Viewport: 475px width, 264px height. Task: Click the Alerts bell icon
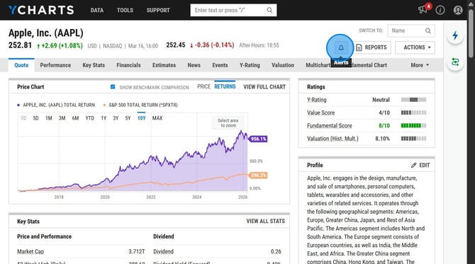pos(341,47)
